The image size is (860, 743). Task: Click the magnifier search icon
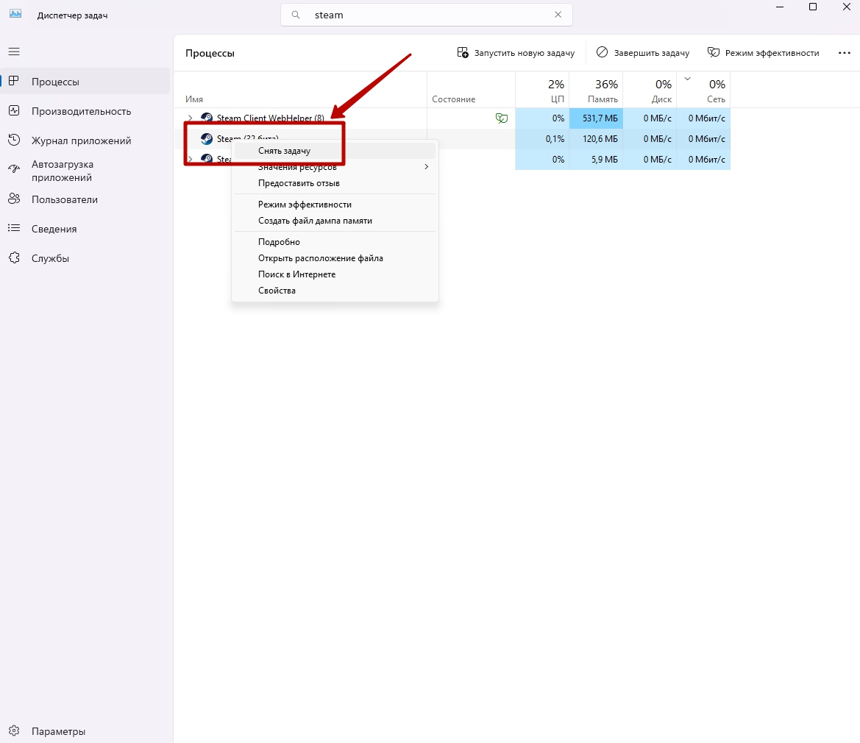pyautogui.click(x=296, y=15)
